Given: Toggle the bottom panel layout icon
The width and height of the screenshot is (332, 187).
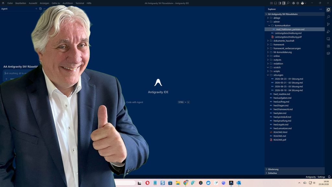Looking at the screenshot, I should click(x=276, y=3).
